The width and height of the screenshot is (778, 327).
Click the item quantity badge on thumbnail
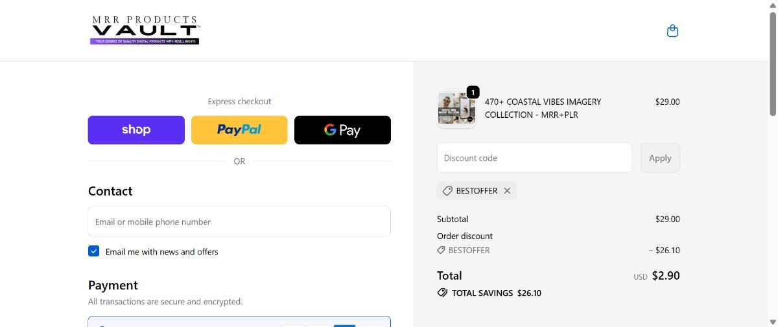(473, 93)
